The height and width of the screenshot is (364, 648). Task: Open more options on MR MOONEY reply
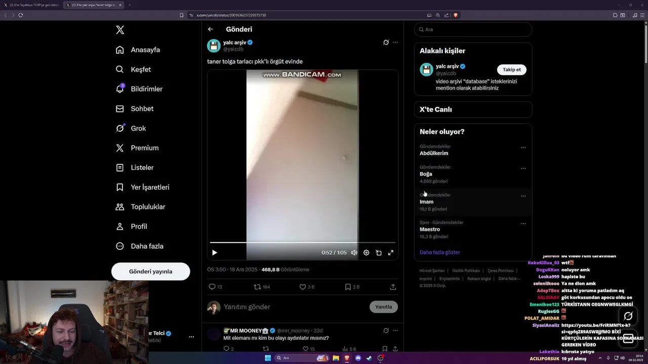coord(395,331)
